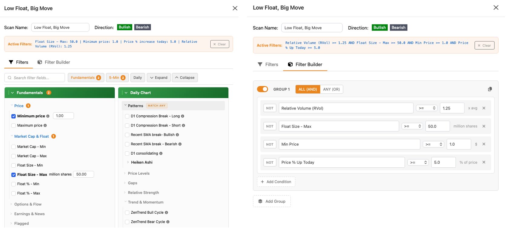Image resolution: width=508 pixels, height=230 pixels.
Task: Click info icon for D1 consolidating
Action: [x=161, y=153]
